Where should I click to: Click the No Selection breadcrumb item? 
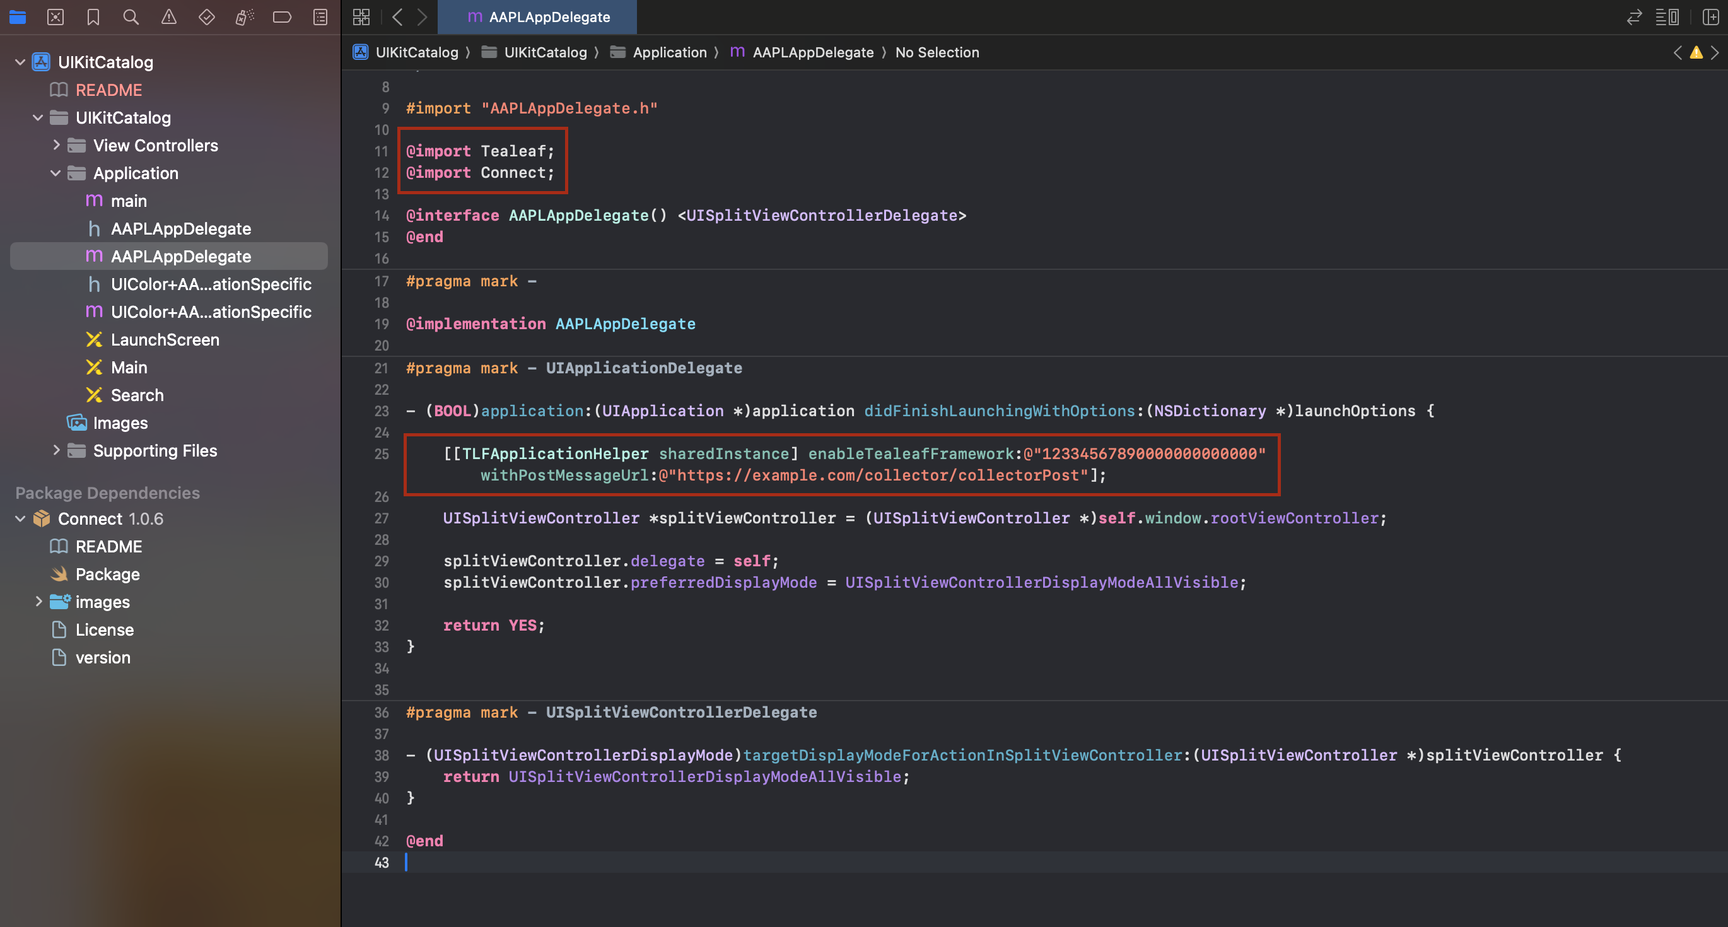click(937, 52)
